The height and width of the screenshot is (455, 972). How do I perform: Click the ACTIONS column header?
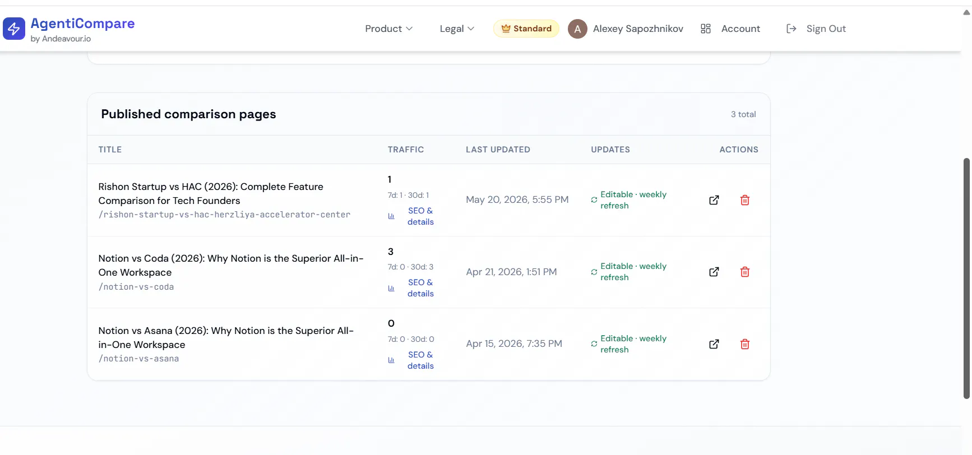click(739, 150)
